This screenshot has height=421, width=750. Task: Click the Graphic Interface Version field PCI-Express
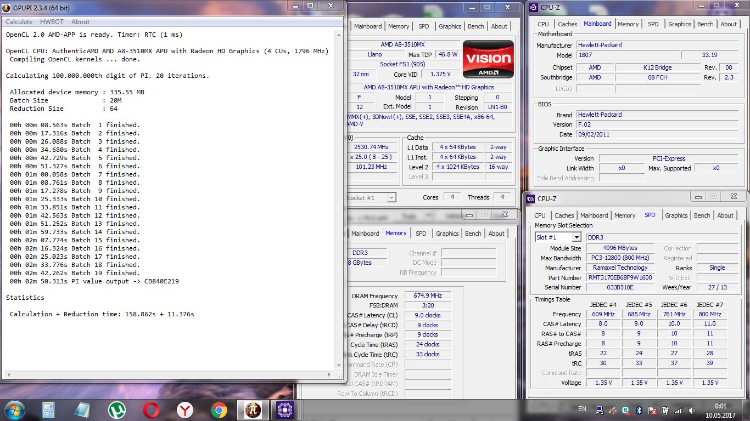[669, 159]
